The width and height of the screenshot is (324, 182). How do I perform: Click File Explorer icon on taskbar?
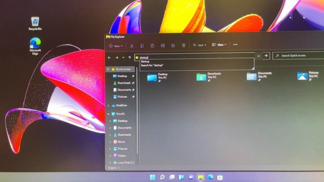coord(200,177)
